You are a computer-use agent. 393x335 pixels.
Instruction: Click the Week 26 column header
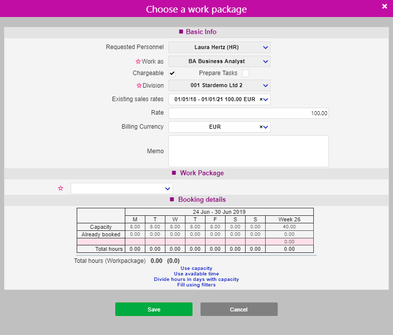click(289, 219)
